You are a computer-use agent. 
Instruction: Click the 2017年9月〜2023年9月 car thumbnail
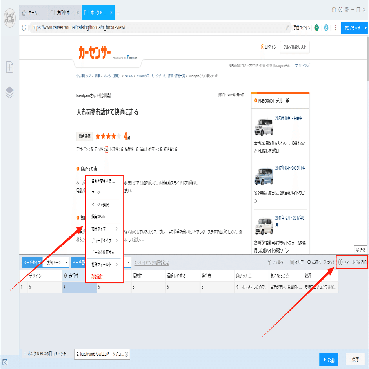tap(264, 176)
